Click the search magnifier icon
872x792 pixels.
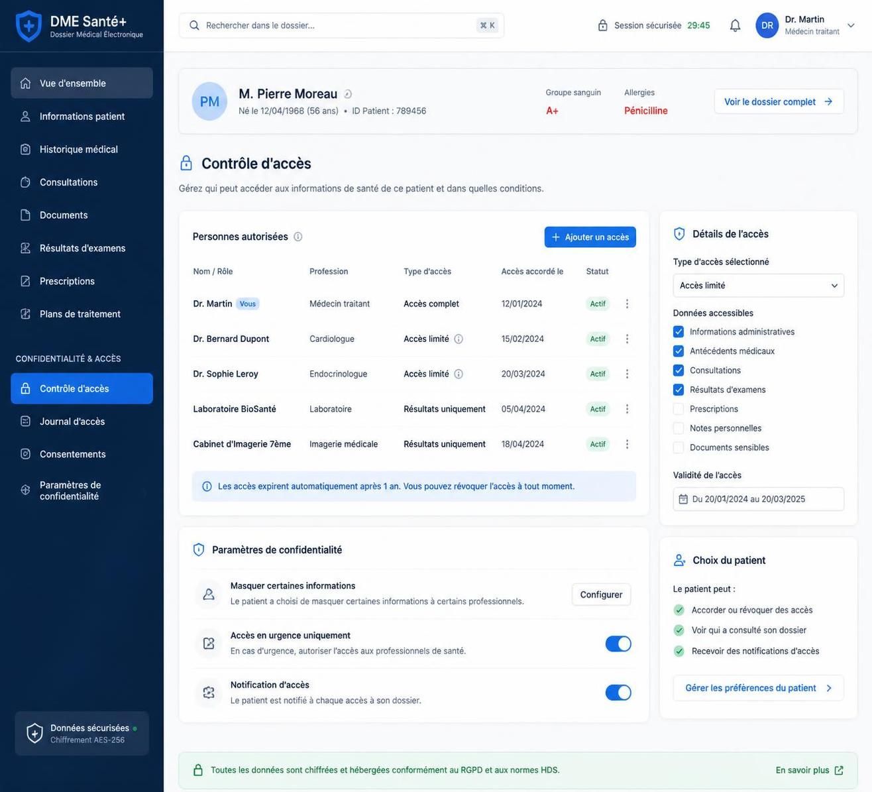pos(194,26)
